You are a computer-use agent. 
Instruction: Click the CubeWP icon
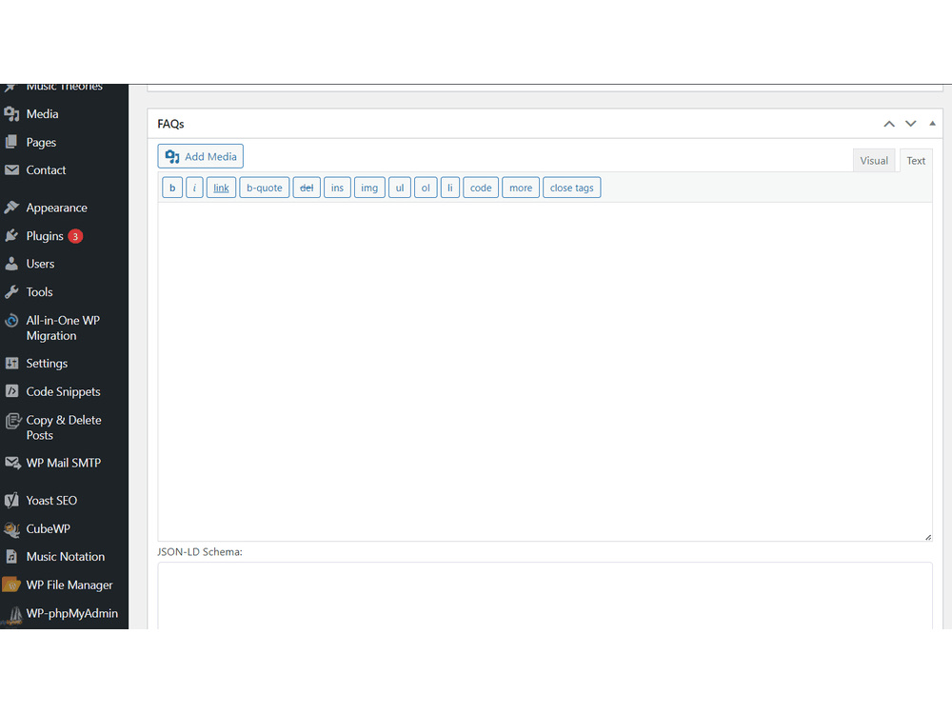tap(11, 528)
